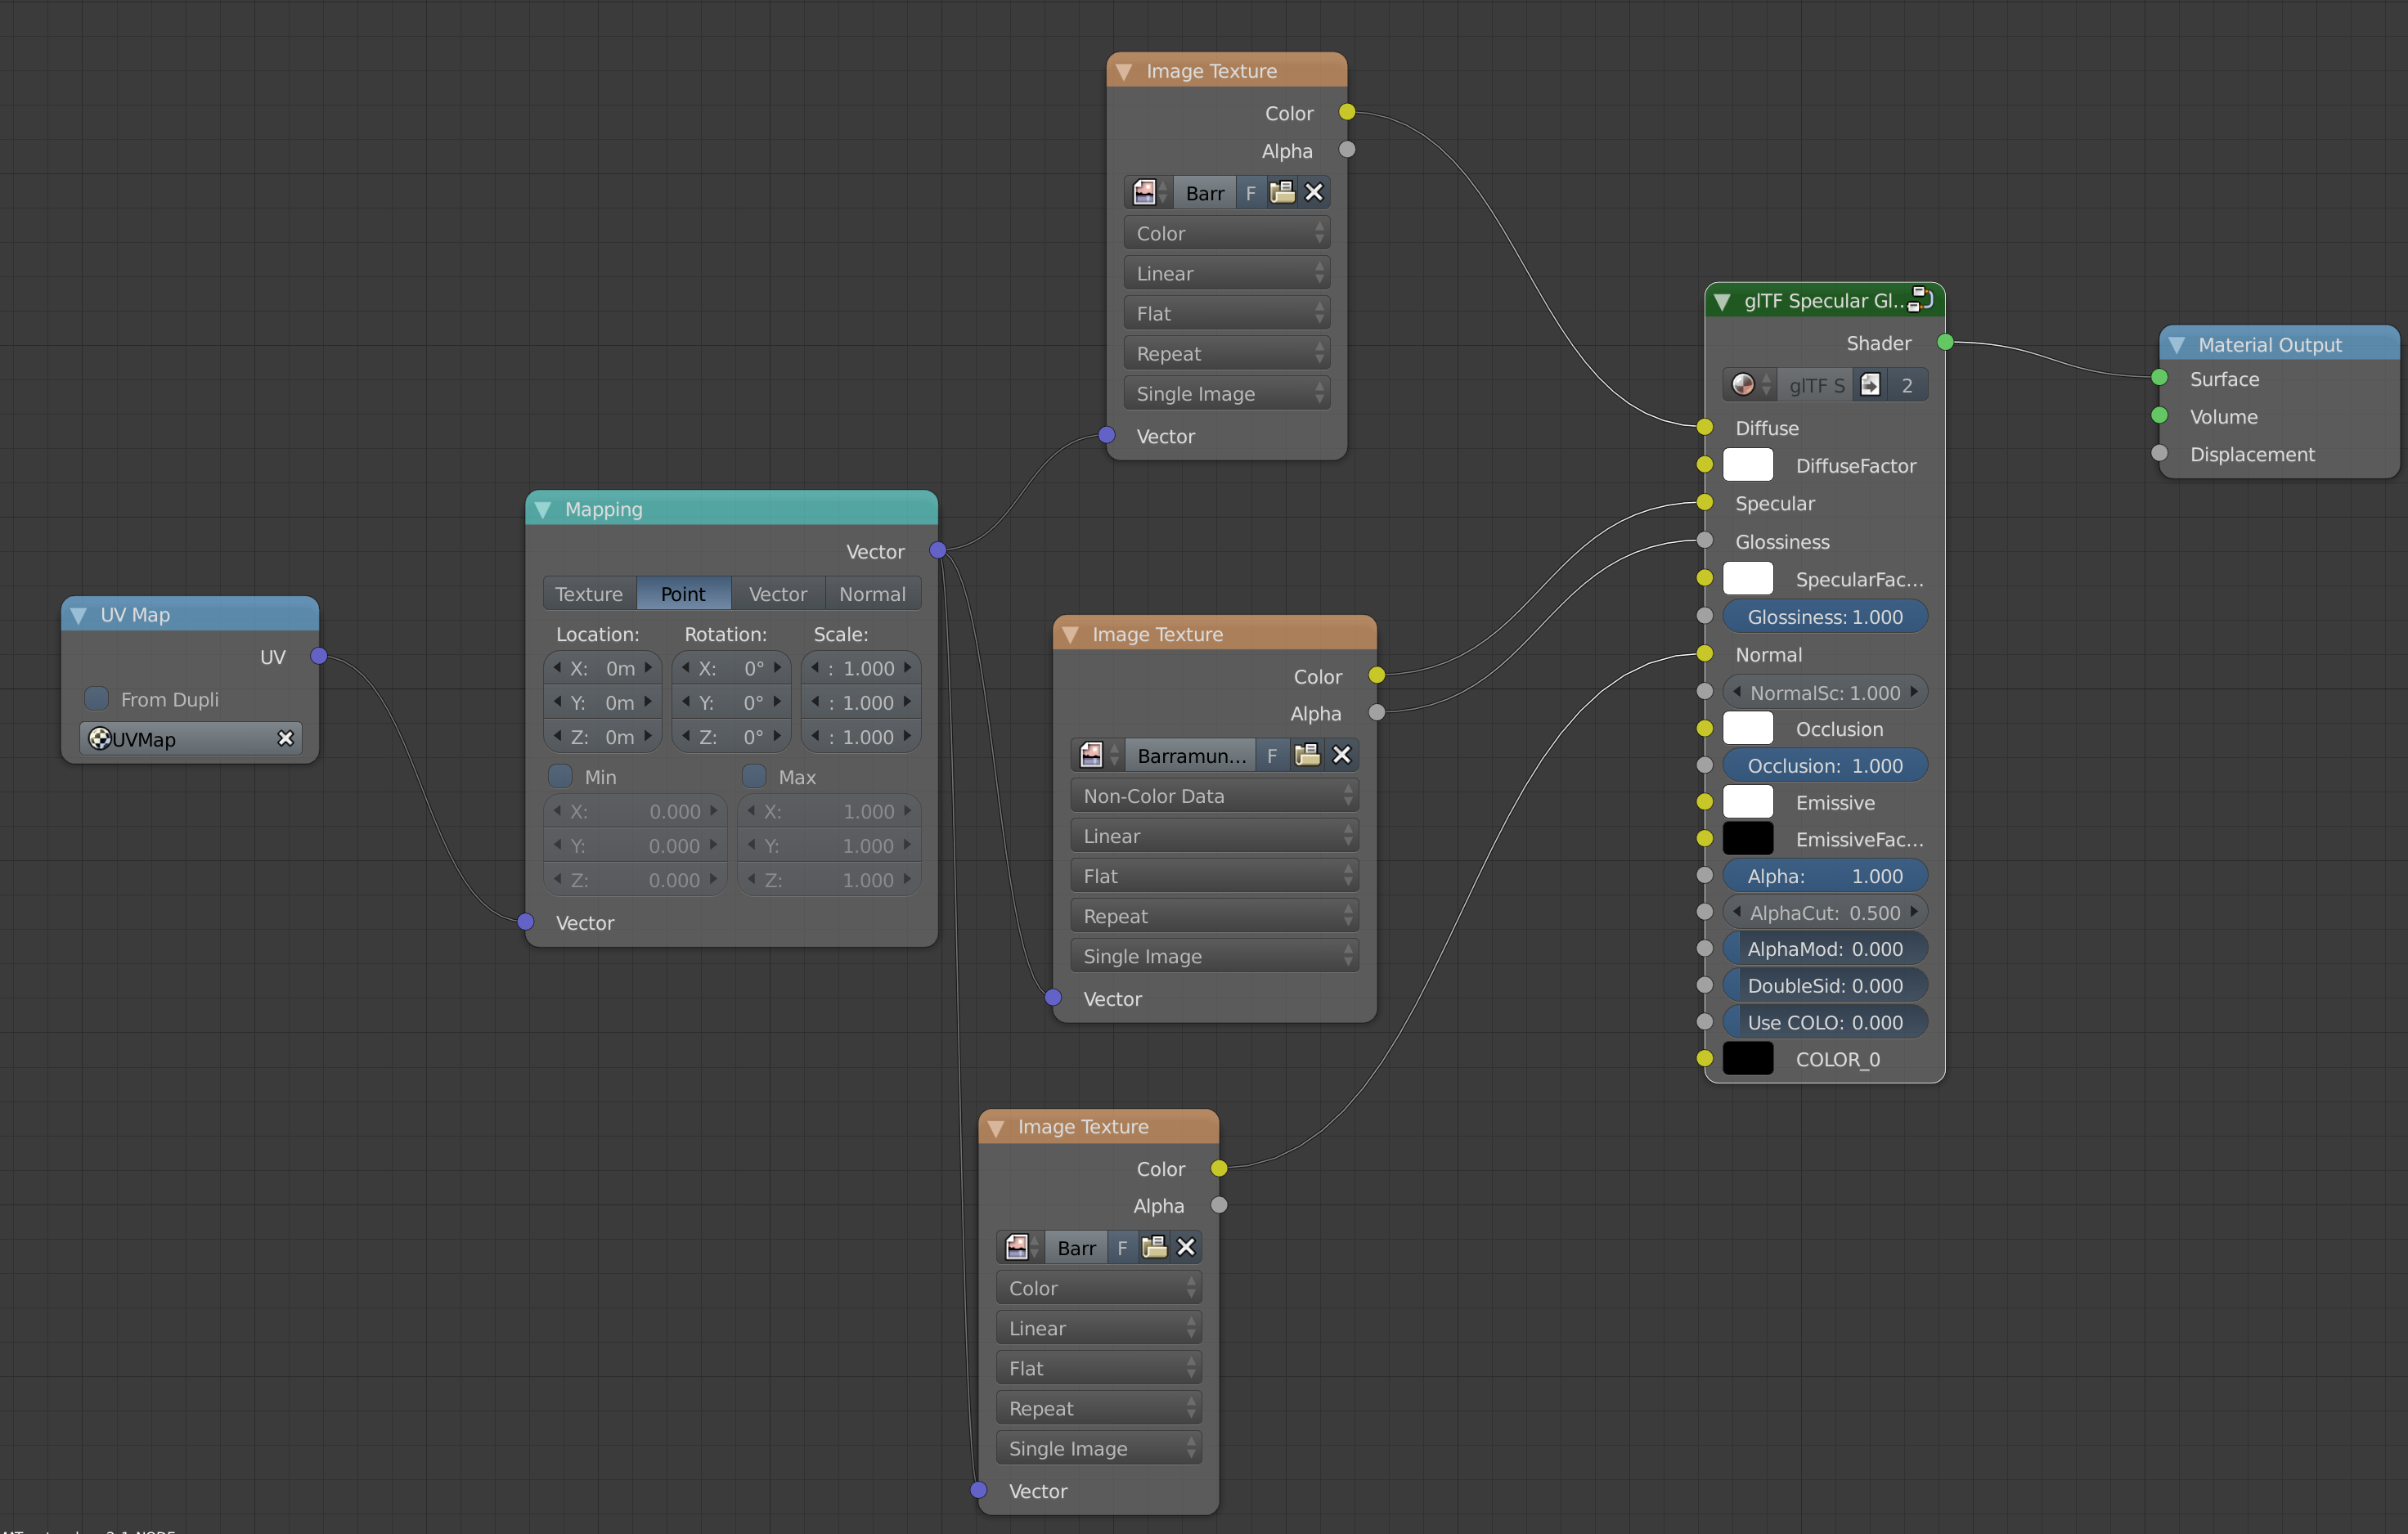Enable From Dupli checkbox

[x=96, y=698]
